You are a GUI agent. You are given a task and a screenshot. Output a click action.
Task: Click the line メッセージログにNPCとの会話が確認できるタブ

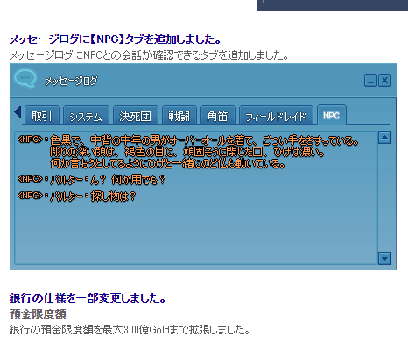(149, 55)
